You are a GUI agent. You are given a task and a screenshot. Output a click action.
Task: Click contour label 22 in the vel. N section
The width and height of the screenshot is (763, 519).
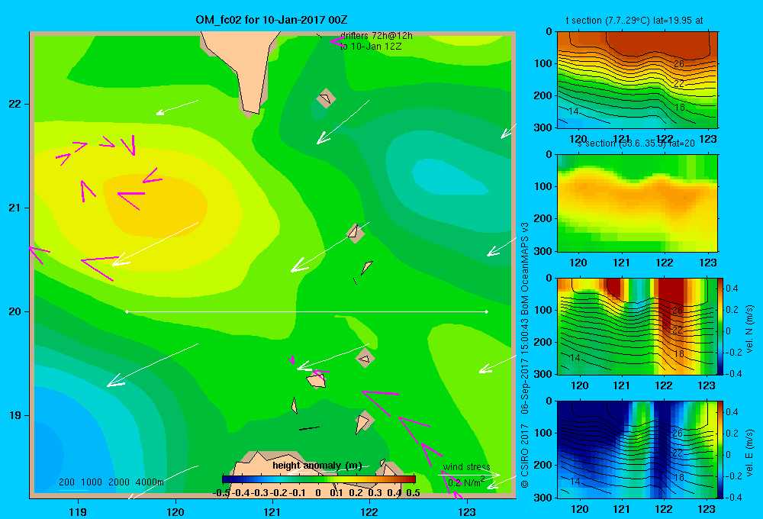point(678,330)
